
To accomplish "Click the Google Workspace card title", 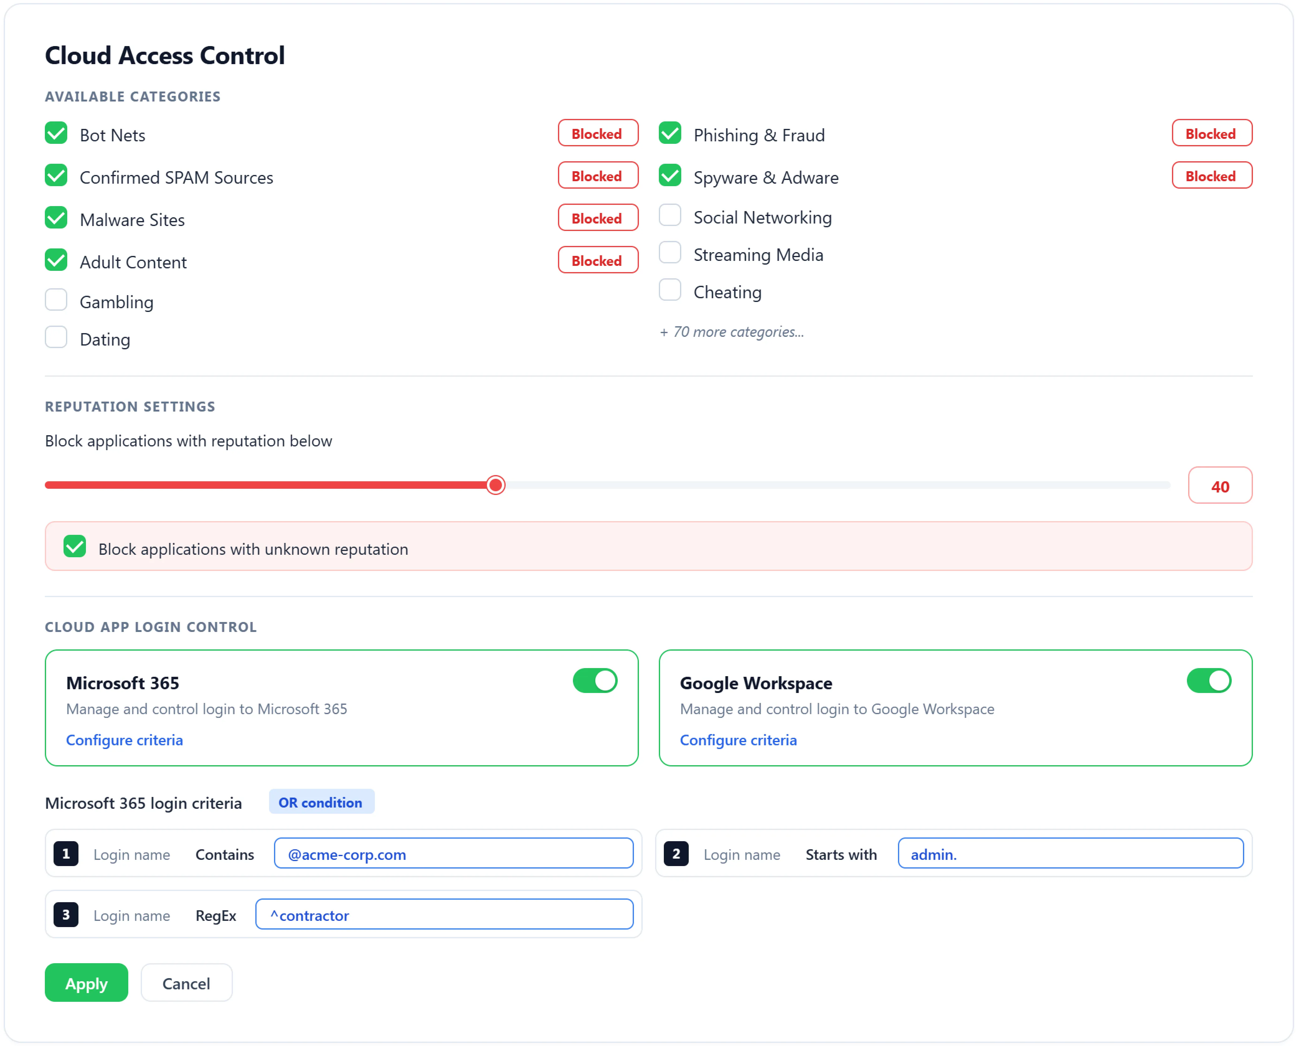I will (x=756, y=683).
